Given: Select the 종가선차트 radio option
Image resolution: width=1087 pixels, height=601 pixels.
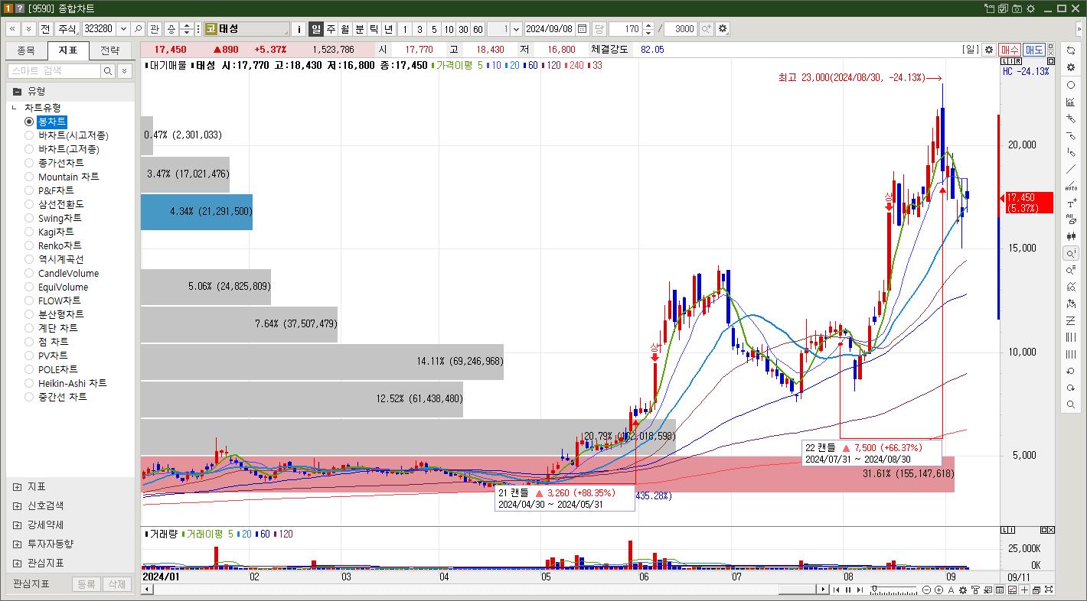Looking at the screenshot, I should (29, 163).
